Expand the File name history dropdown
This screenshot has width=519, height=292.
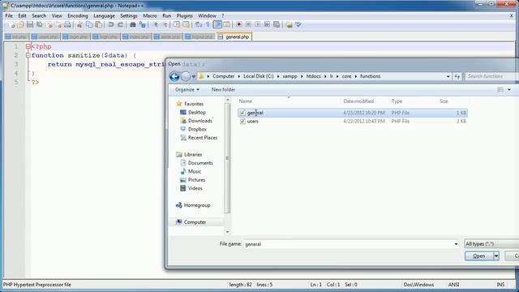(x=456, y=244)
